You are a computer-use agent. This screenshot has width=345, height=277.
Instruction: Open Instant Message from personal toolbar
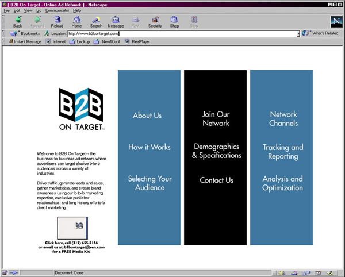(25, 41)
